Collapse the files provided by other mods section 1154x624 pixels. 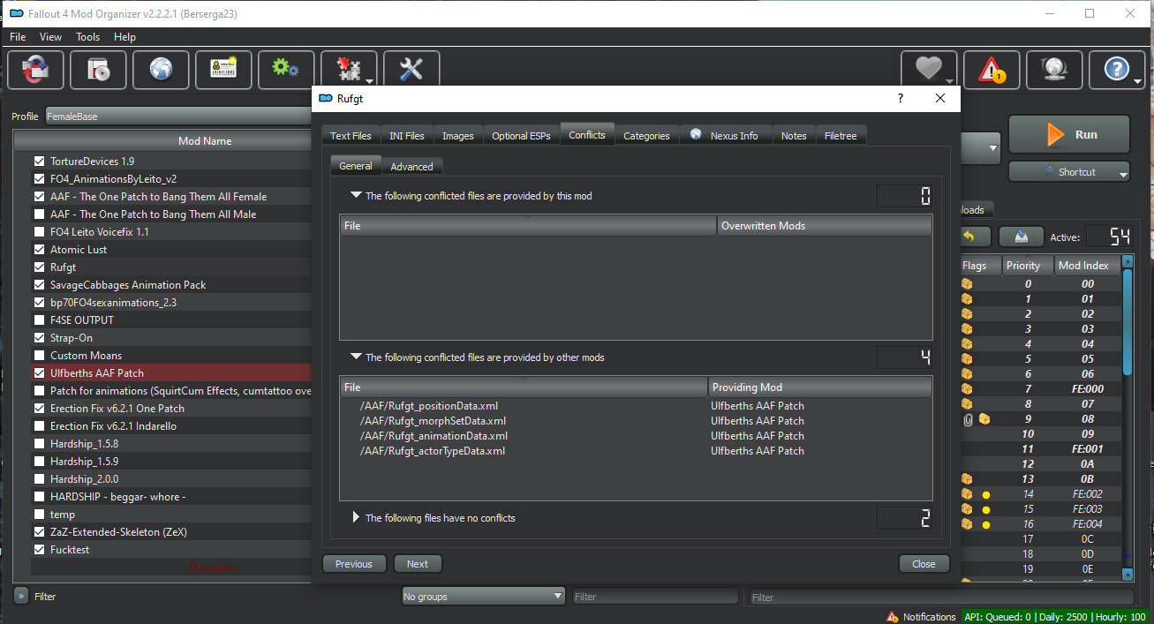tap(356, 357)
